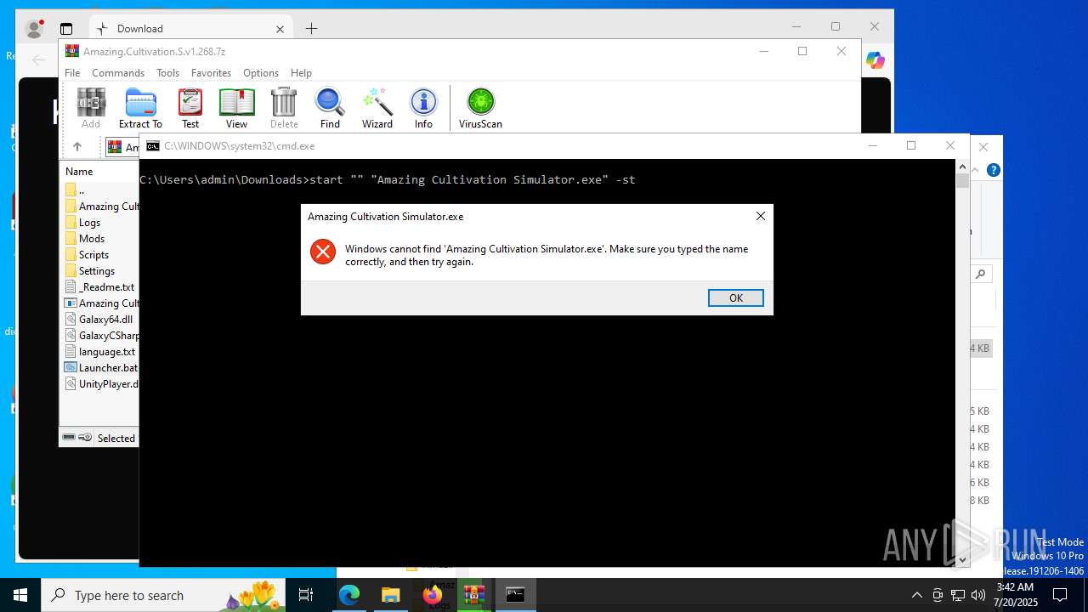Switch to WinRAR on the taskbar
Image resolution: width=1088 pixels, height=612 pixels.
tap(473, 595)
